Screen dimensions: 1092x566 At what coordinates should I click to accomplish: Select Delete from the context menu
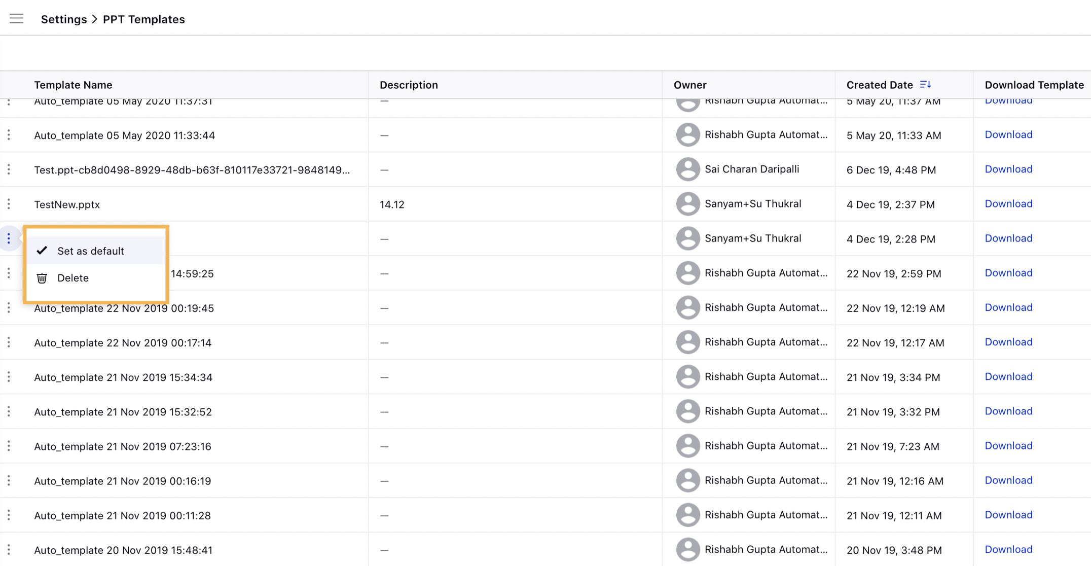click(x=72, y=277)
